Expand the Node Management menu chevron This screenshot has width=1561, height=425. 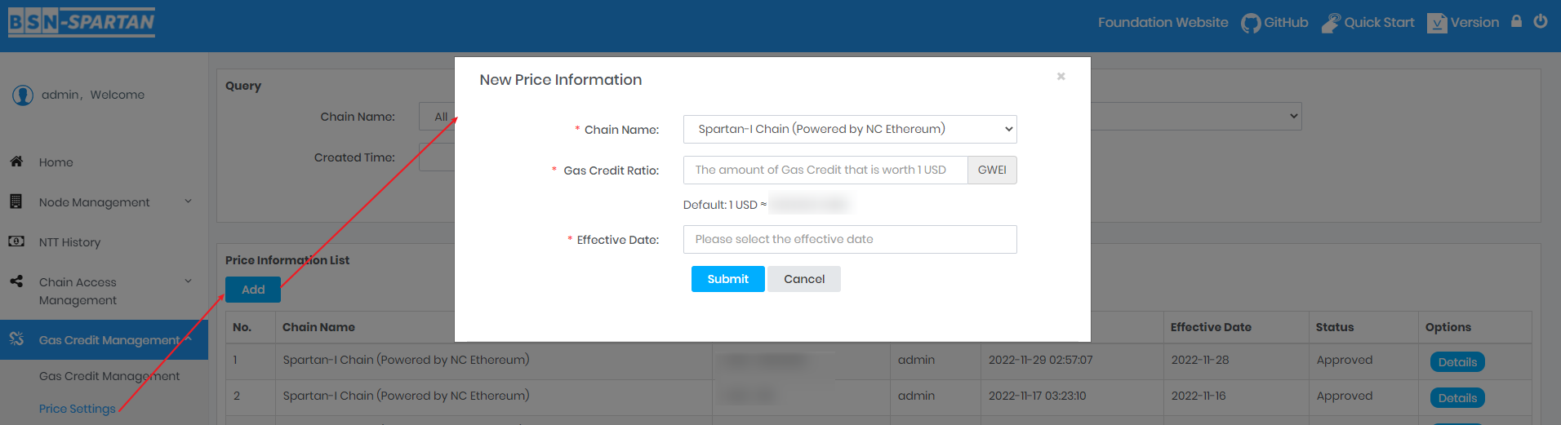(188, 201)
